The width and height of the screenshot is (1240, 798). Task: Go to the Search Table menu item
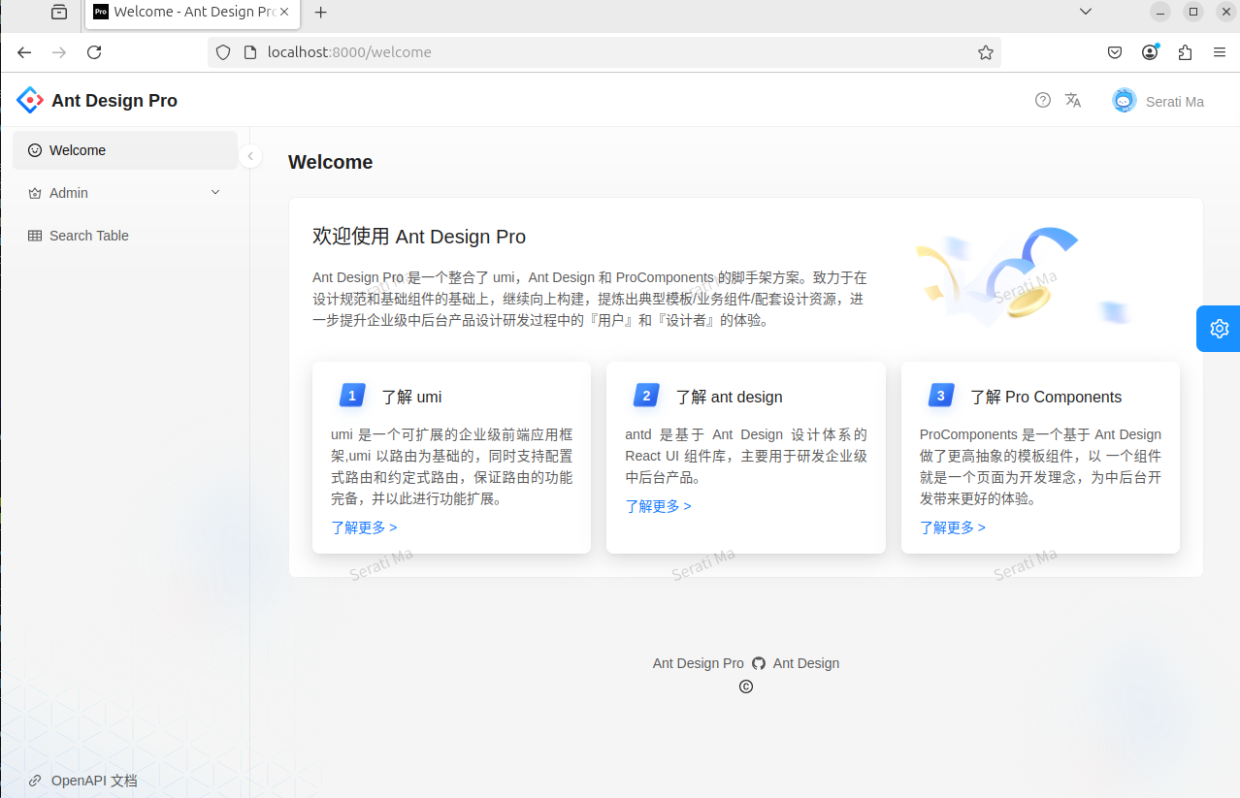point(125,236)
